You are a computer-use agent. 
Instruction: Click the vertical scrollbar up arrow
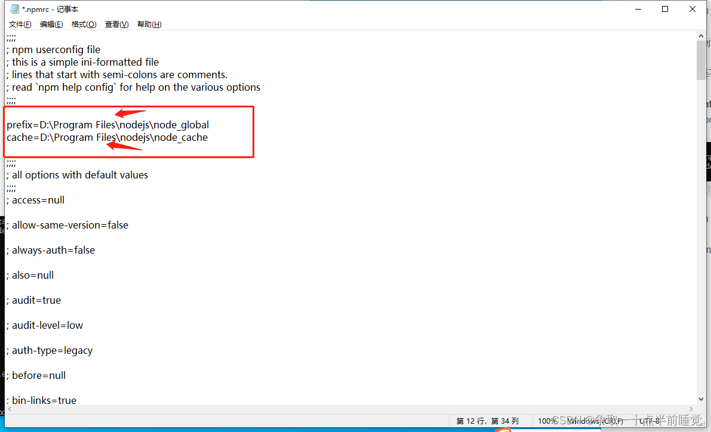701,35
